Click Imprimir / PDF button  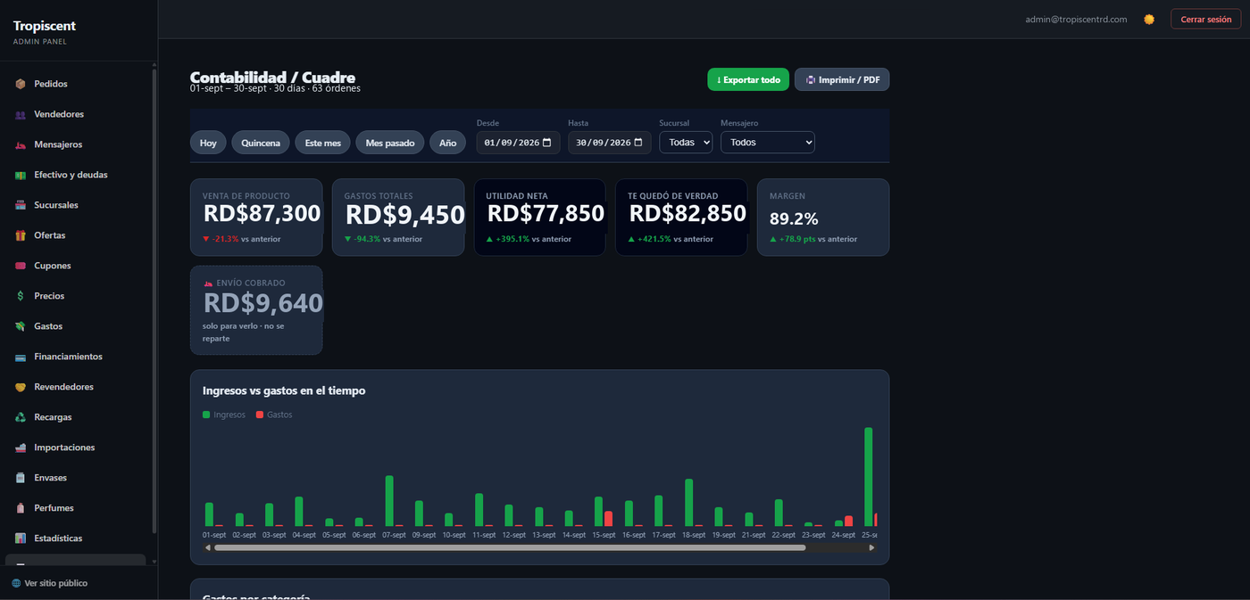click(x=842, y=79)
